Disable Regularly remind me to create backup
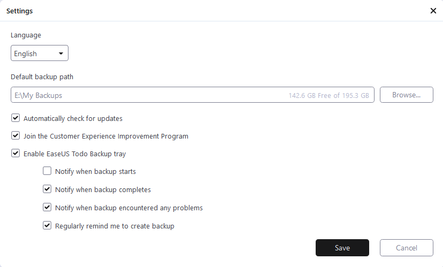This screenshot has width=443, height=267. (47, 226)
